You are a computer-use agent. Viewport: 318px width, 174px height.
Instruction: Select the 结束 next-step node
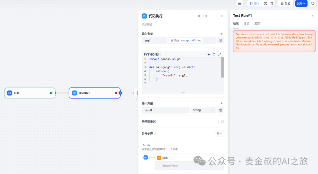click(189, 158)
